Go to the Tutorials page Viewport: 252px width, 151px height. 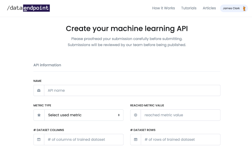[189, 8]
